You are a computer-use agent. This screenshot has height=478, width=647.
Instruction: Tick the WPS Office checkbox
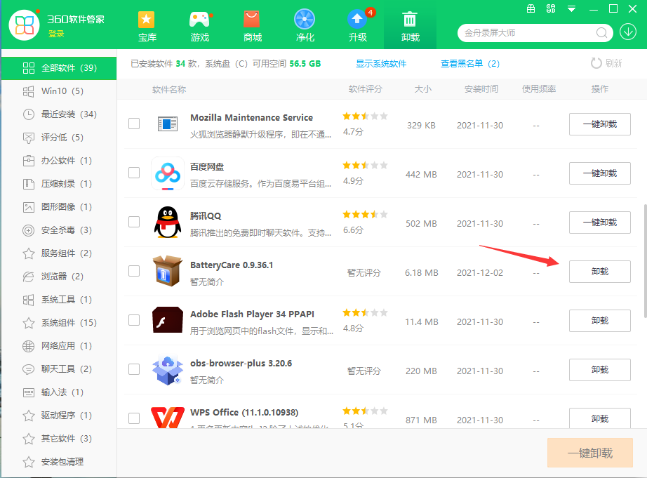134,418
